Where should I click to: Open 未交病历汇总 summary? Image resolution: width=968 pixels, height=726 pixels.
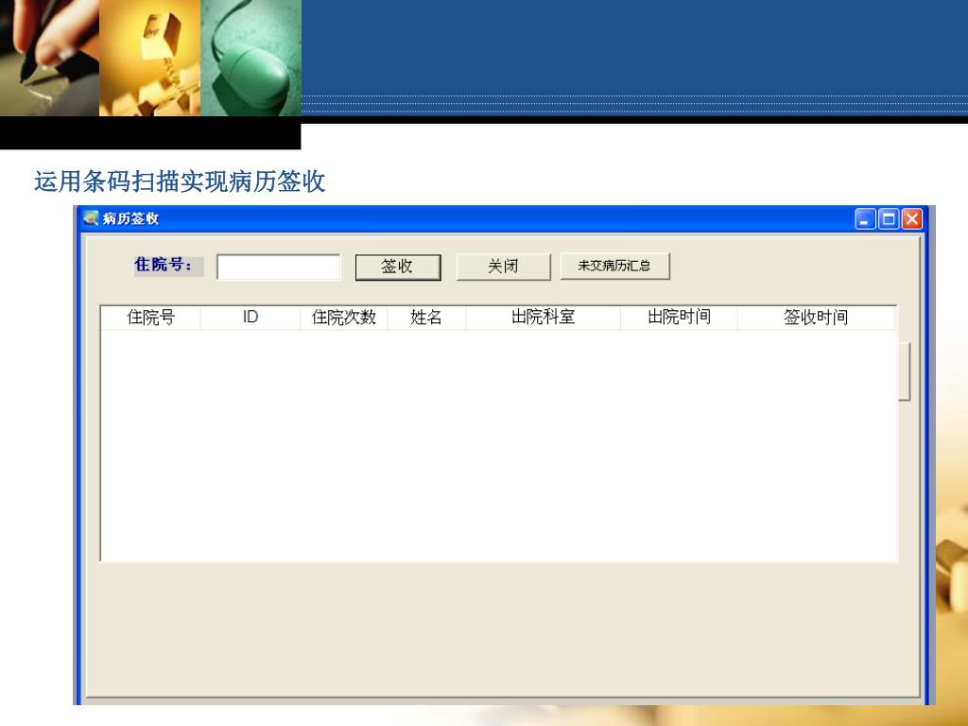point(614,266)
